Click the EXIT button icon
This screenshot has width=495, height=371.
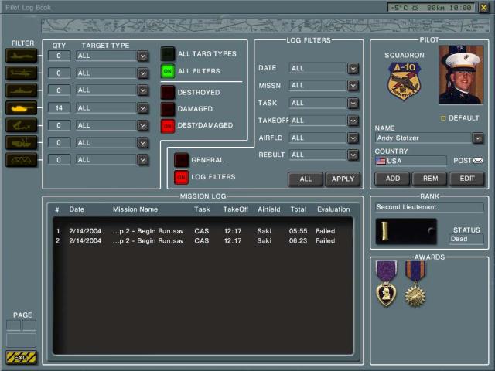click(21, 358)
